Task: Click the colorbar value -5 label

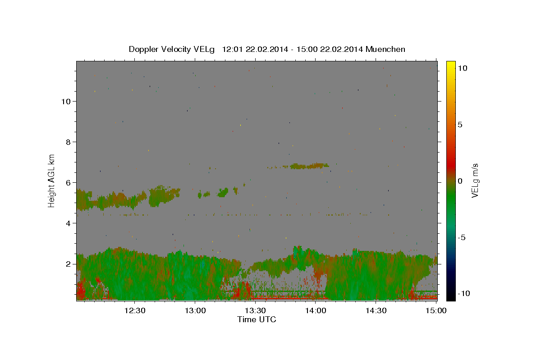Action: click(x=461, y=237)
